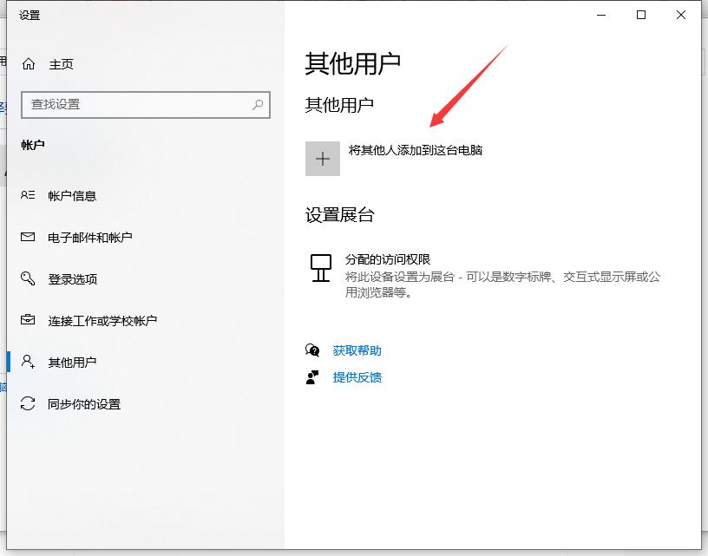Click the 连接工作或学校帐户 briefcase icon
Screen dimensions: 708x556
(27, 320)
